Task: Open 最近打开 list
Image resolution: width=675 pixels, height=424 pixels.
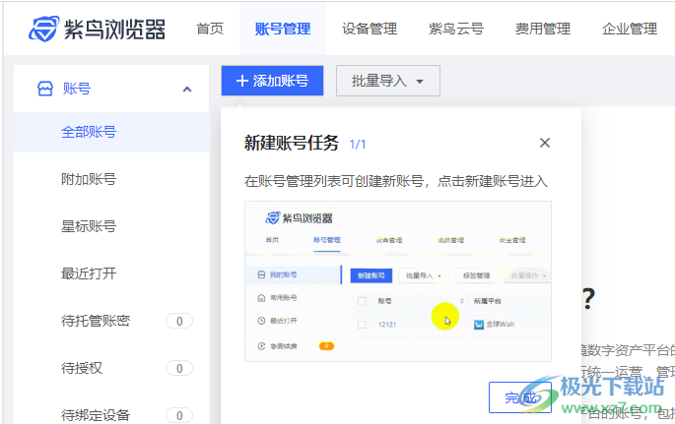Action: tap(89, 273)
